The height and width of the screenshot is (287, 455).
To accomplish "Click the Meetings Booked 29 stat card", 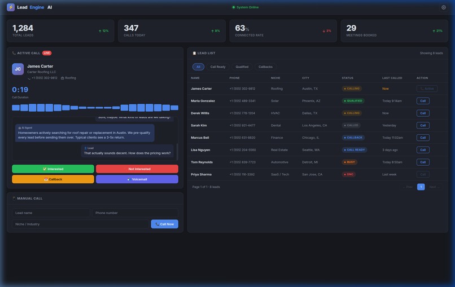I will [395, 30].
